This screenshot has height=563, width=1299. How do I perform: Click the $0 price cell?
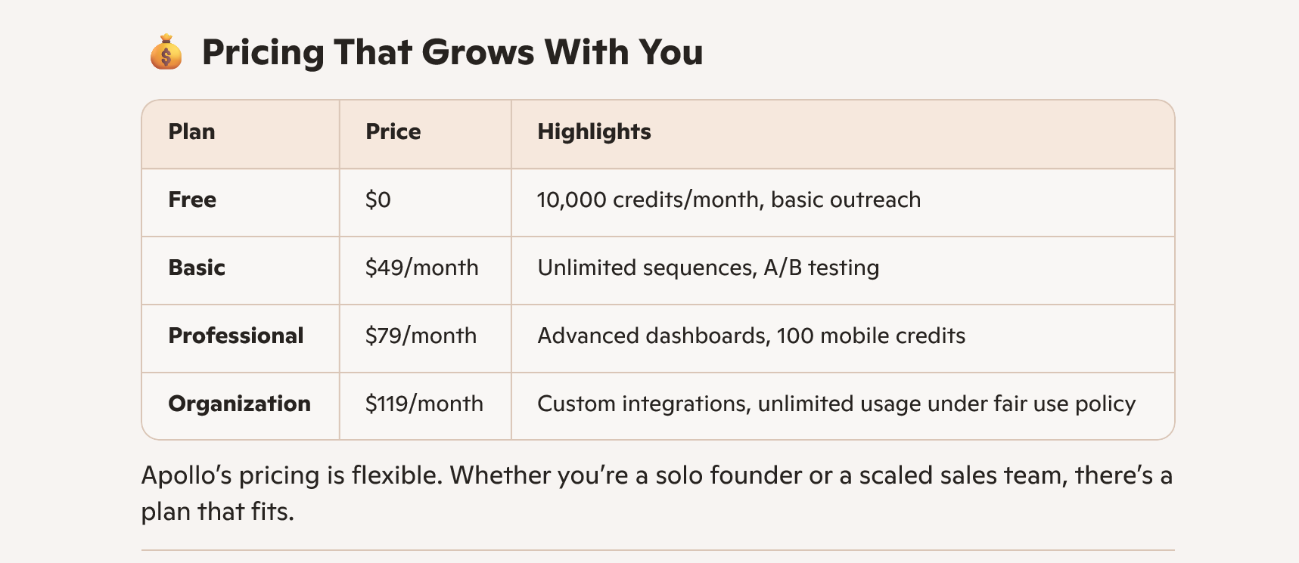(378, 200)
